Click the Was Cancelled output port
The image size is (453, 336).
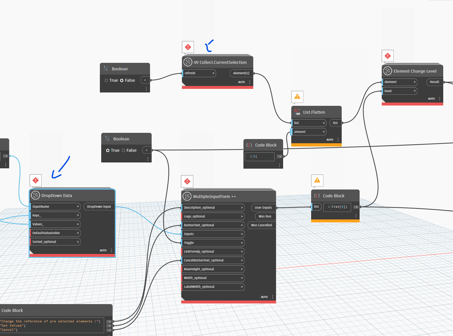pos(261,225)
